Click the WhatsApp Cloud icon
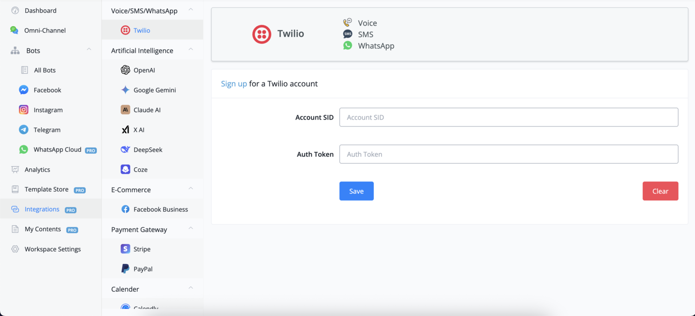 (x=23, y=149)
